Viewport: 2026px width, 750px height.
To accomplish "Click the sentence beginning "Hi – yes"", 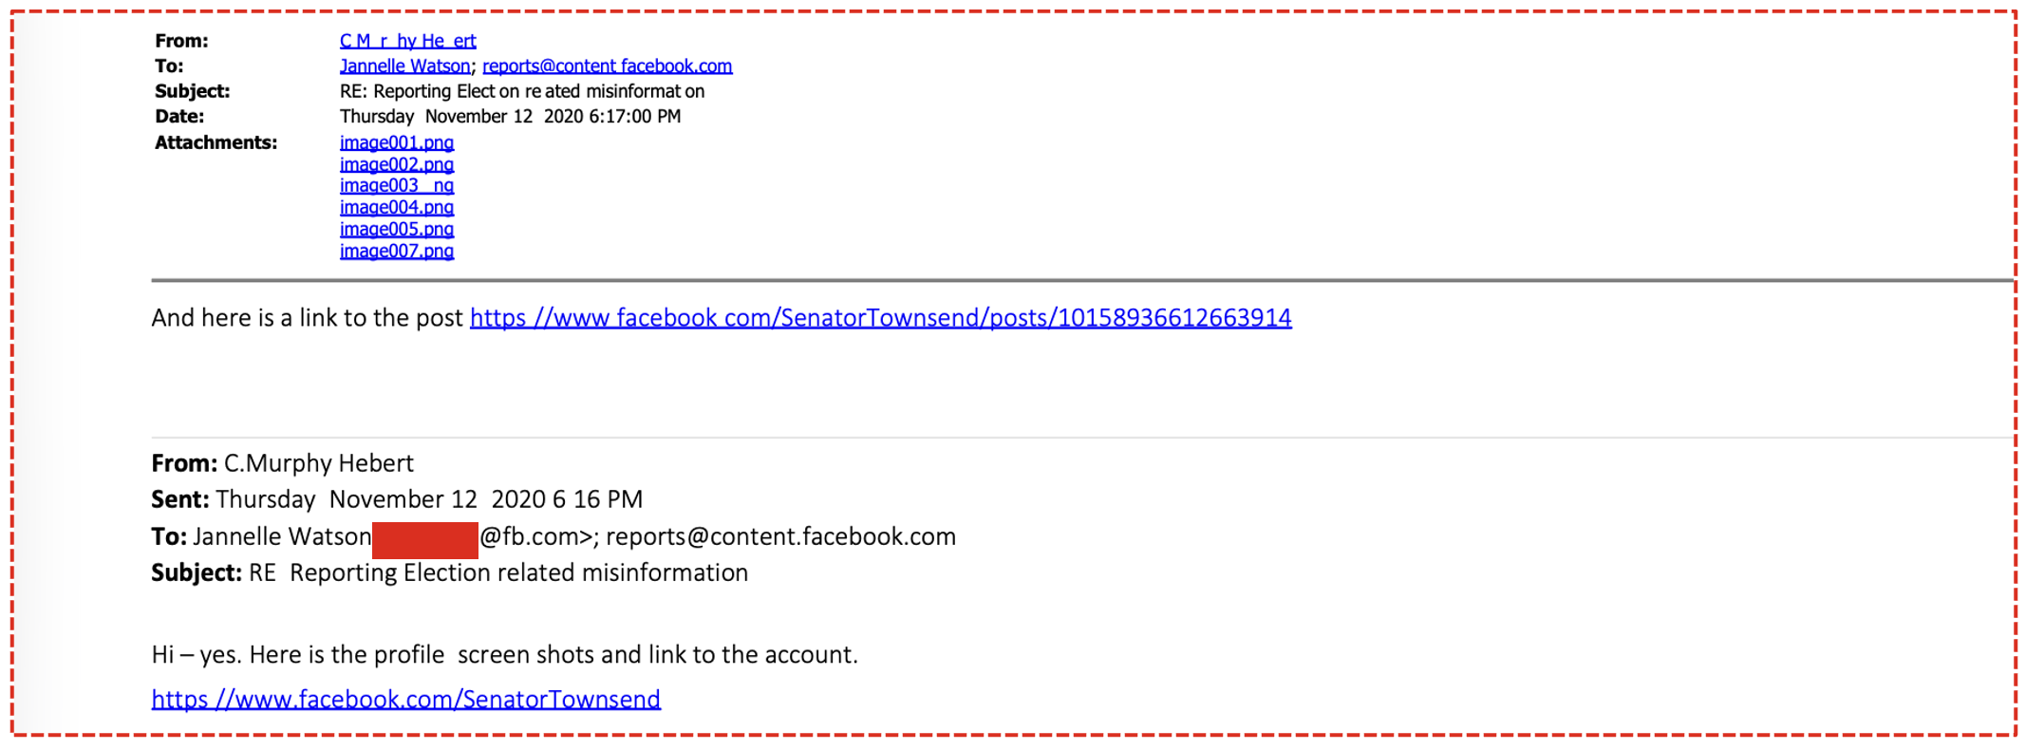I will [504, 655].
